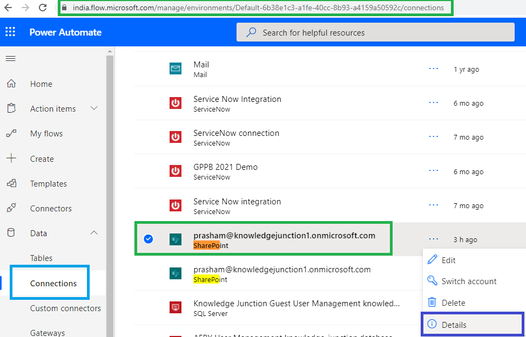The height and width of the screenshot is (337, 526).
Task: Click the unselected row SharePoint icon
Action: [x=176, y=273]
